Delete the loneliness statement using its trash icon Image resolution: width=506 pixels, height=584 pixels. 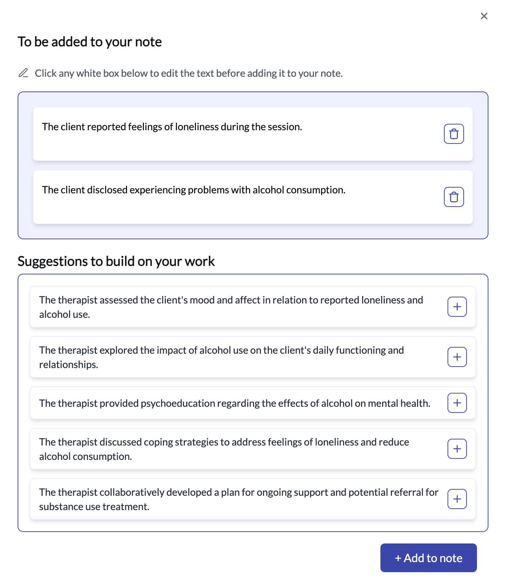454,133
